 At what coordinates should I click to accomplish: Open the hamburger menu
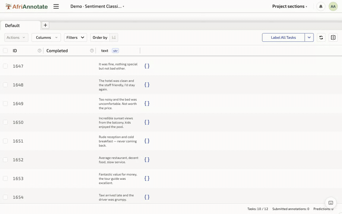pos(56,6)
